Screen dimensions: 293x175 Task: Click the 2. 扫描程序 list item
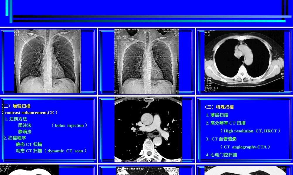[x=15, y=138]
